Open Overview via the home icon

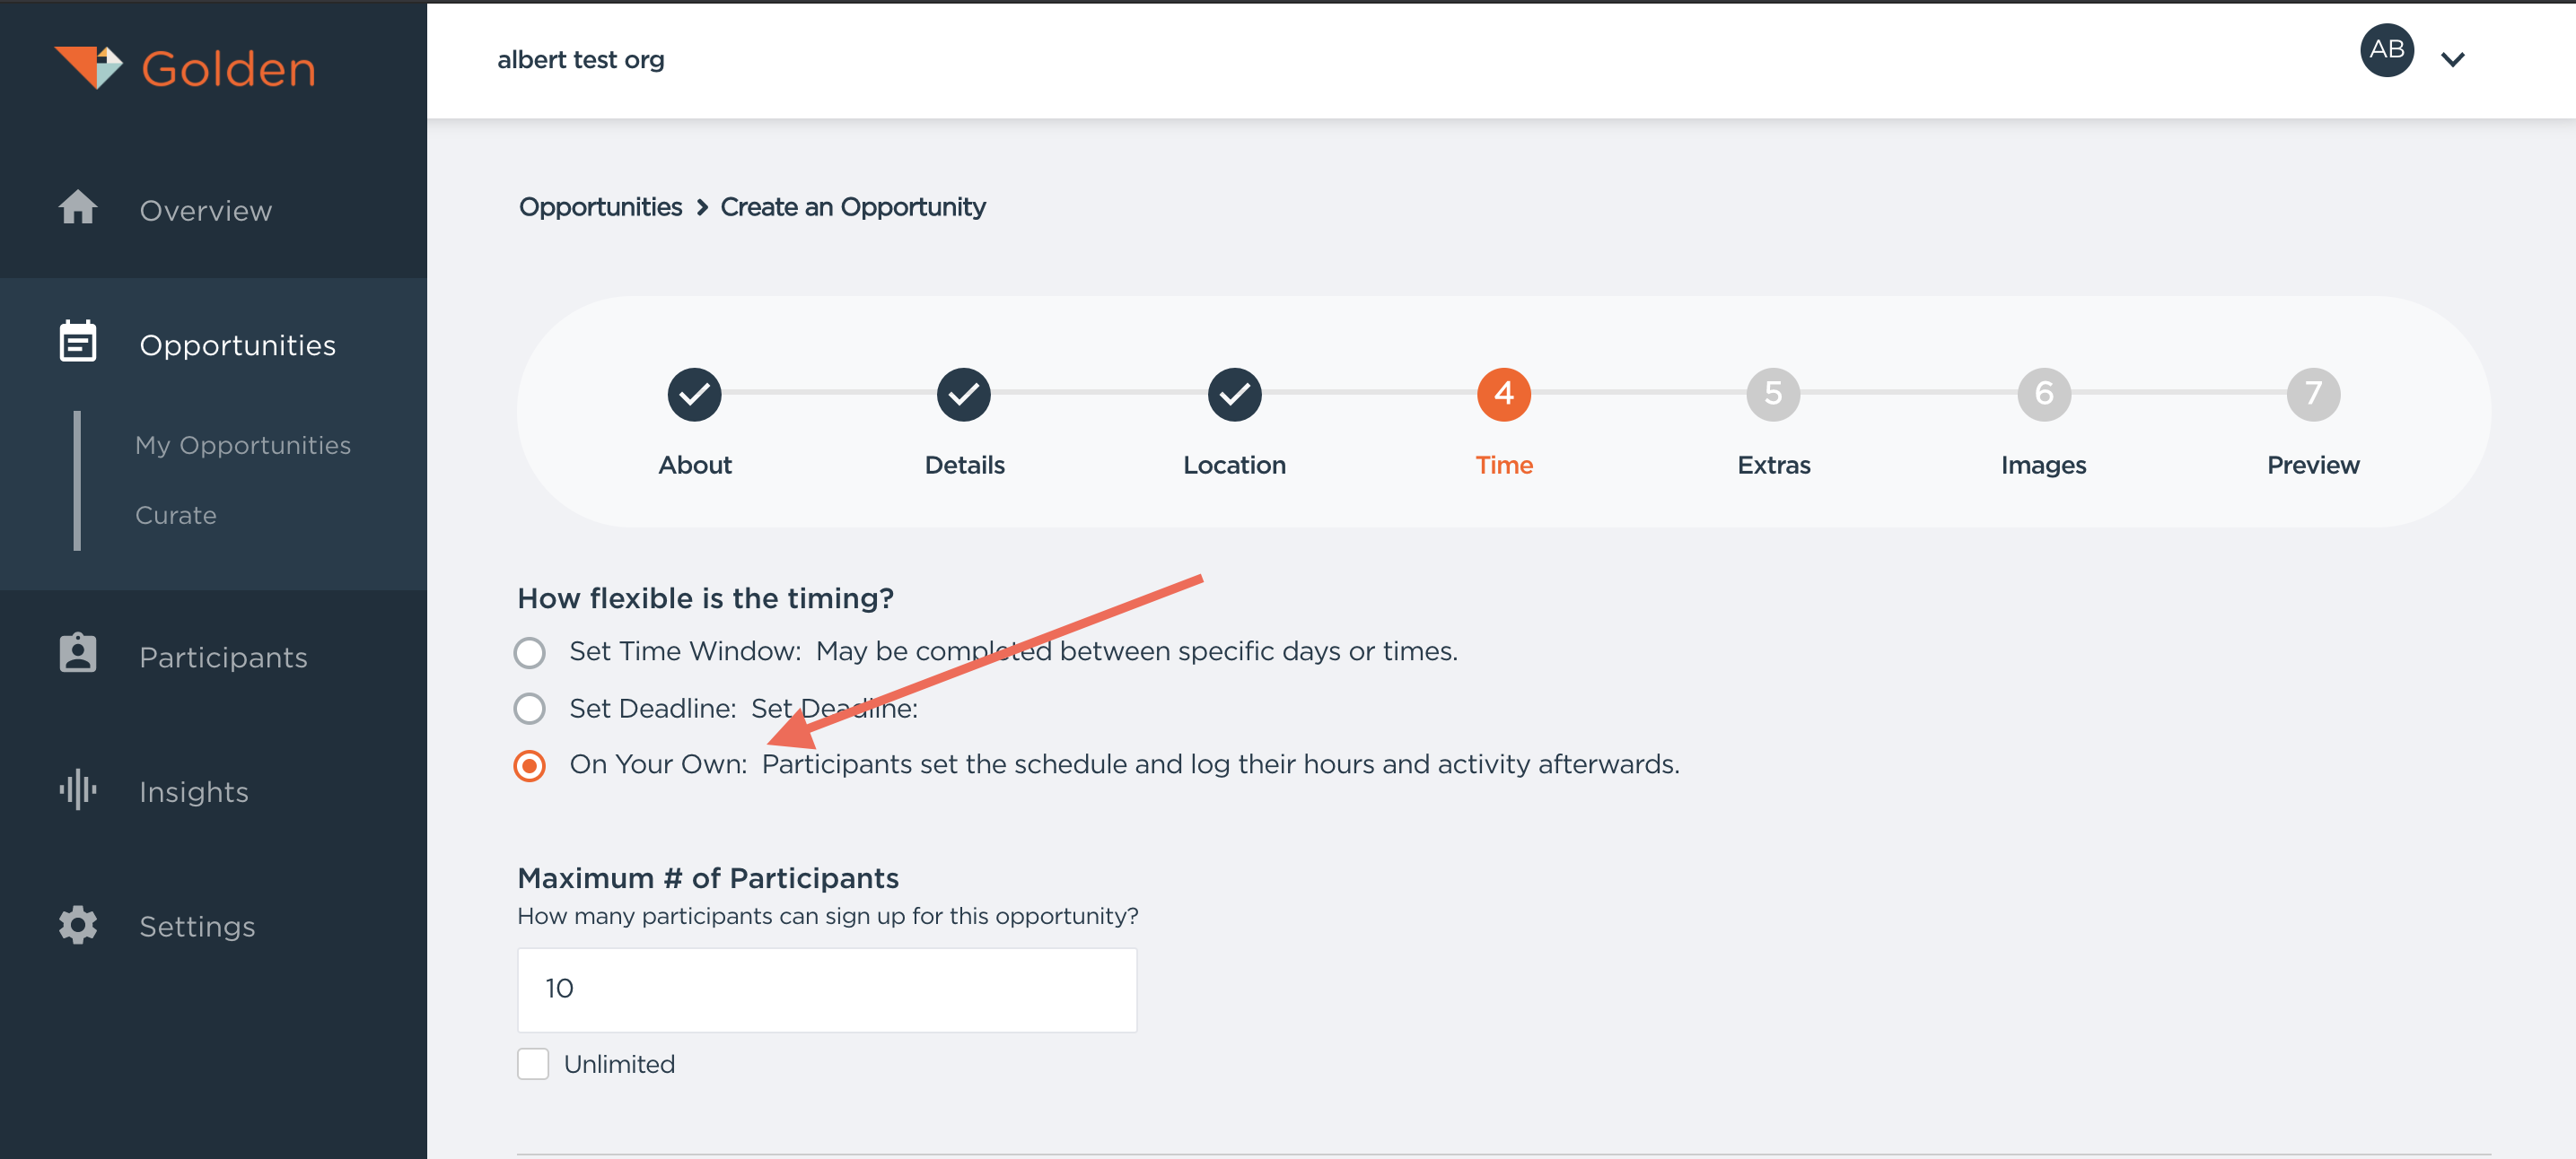(78, 208)
